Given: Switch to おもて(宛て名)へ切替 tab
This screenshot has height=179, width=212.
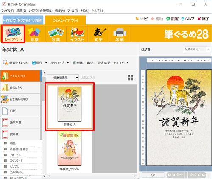Looking at the screenshot, I should click(23, 20).
